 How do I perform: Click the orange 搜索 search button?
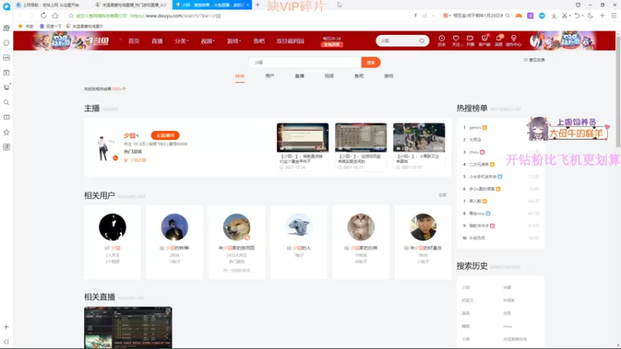click(371, 63)
